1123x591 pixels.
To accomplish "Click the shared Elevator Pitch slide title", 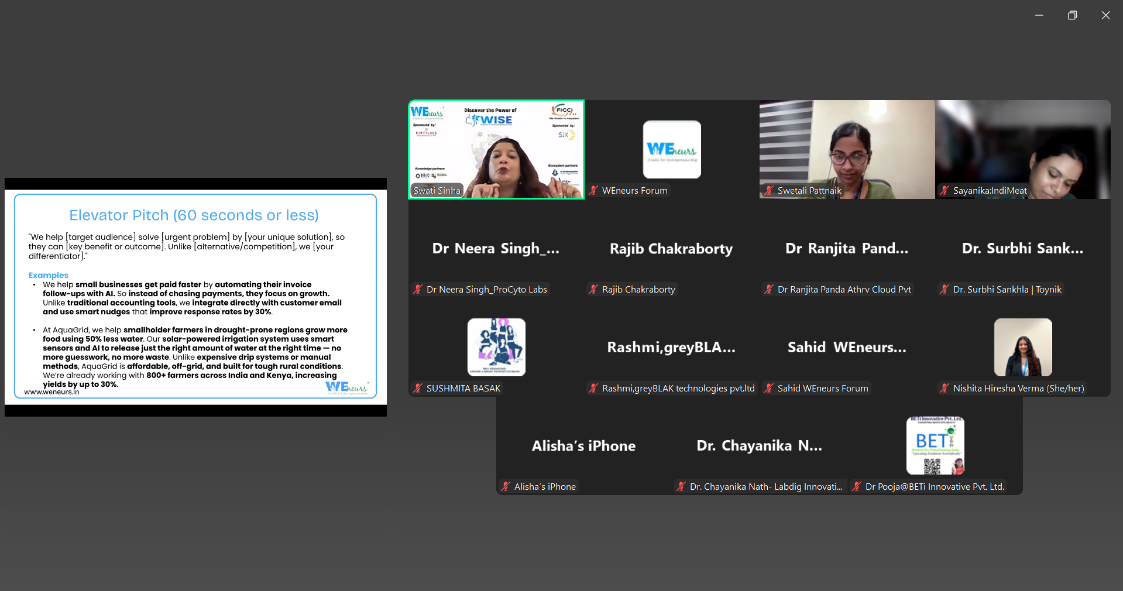I will point(194,215).
